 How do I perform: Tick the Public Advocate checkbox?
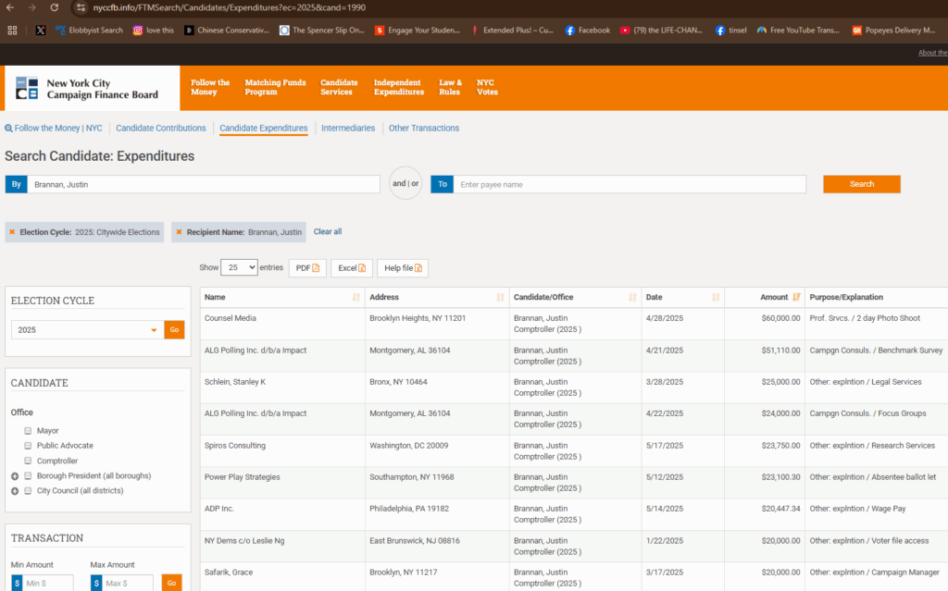point(28,446)
